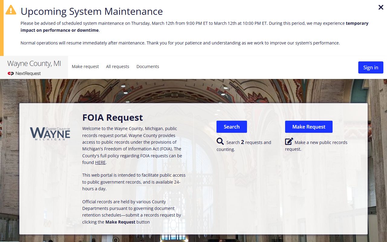This screenshot has height=242, width=387.
Task: Click the Upcoming System Maintenance heading
Action: 92,11
